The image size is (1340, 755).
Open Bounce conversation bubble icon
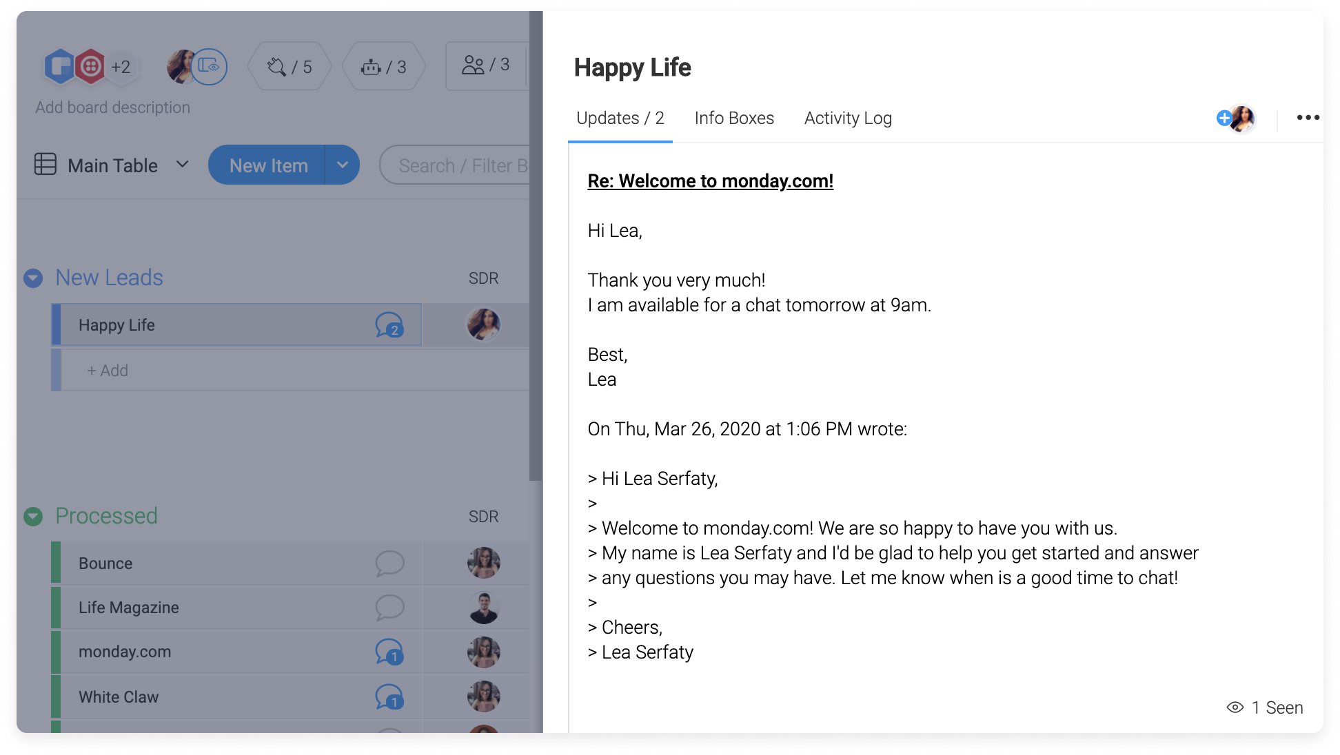pos(389,563)
